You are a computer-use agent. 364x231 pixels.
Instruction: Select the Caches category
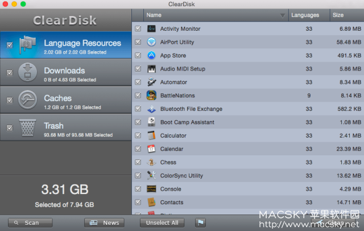tap(66, 100)
